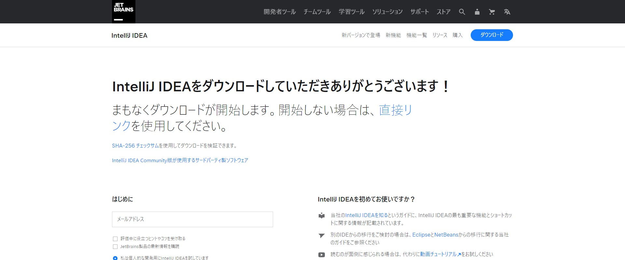Go to 新バージョンで登場 page
Viewport: 625px width, 260px height.
(x=361, y=35)
